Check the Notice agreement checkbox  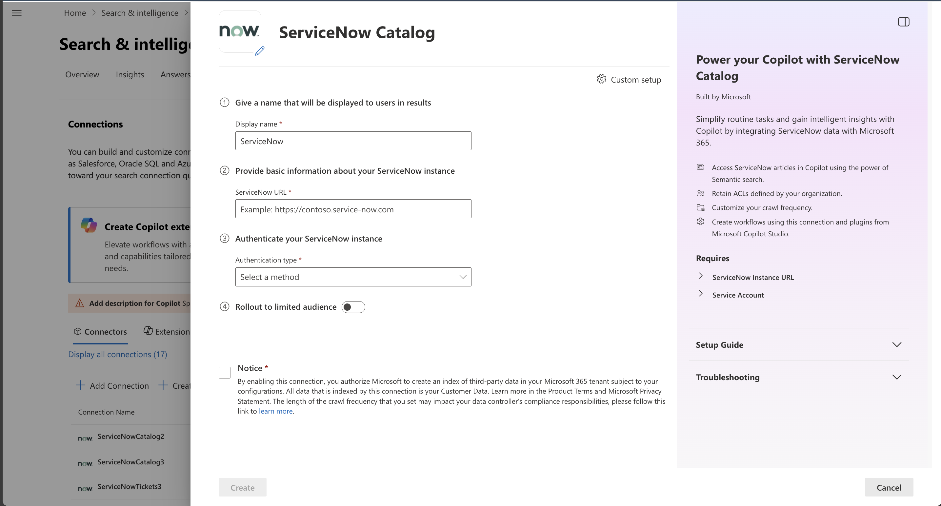click(x=224, y=373)
